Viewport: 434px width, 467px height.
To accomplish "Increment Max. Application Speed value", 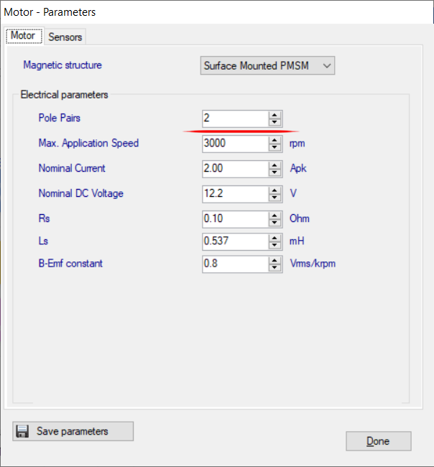I will (x=274, y=140).
